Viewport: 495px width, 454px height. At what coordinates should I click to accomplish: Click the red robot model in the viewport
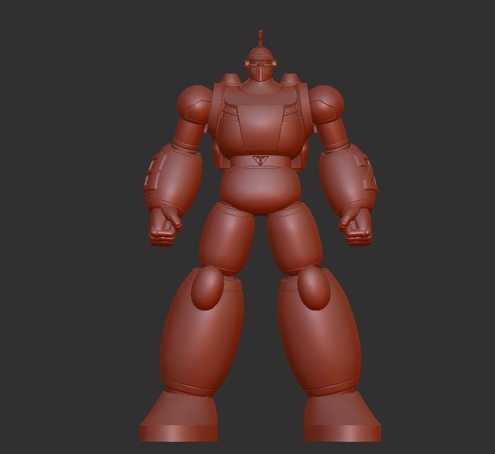[260, 237]
